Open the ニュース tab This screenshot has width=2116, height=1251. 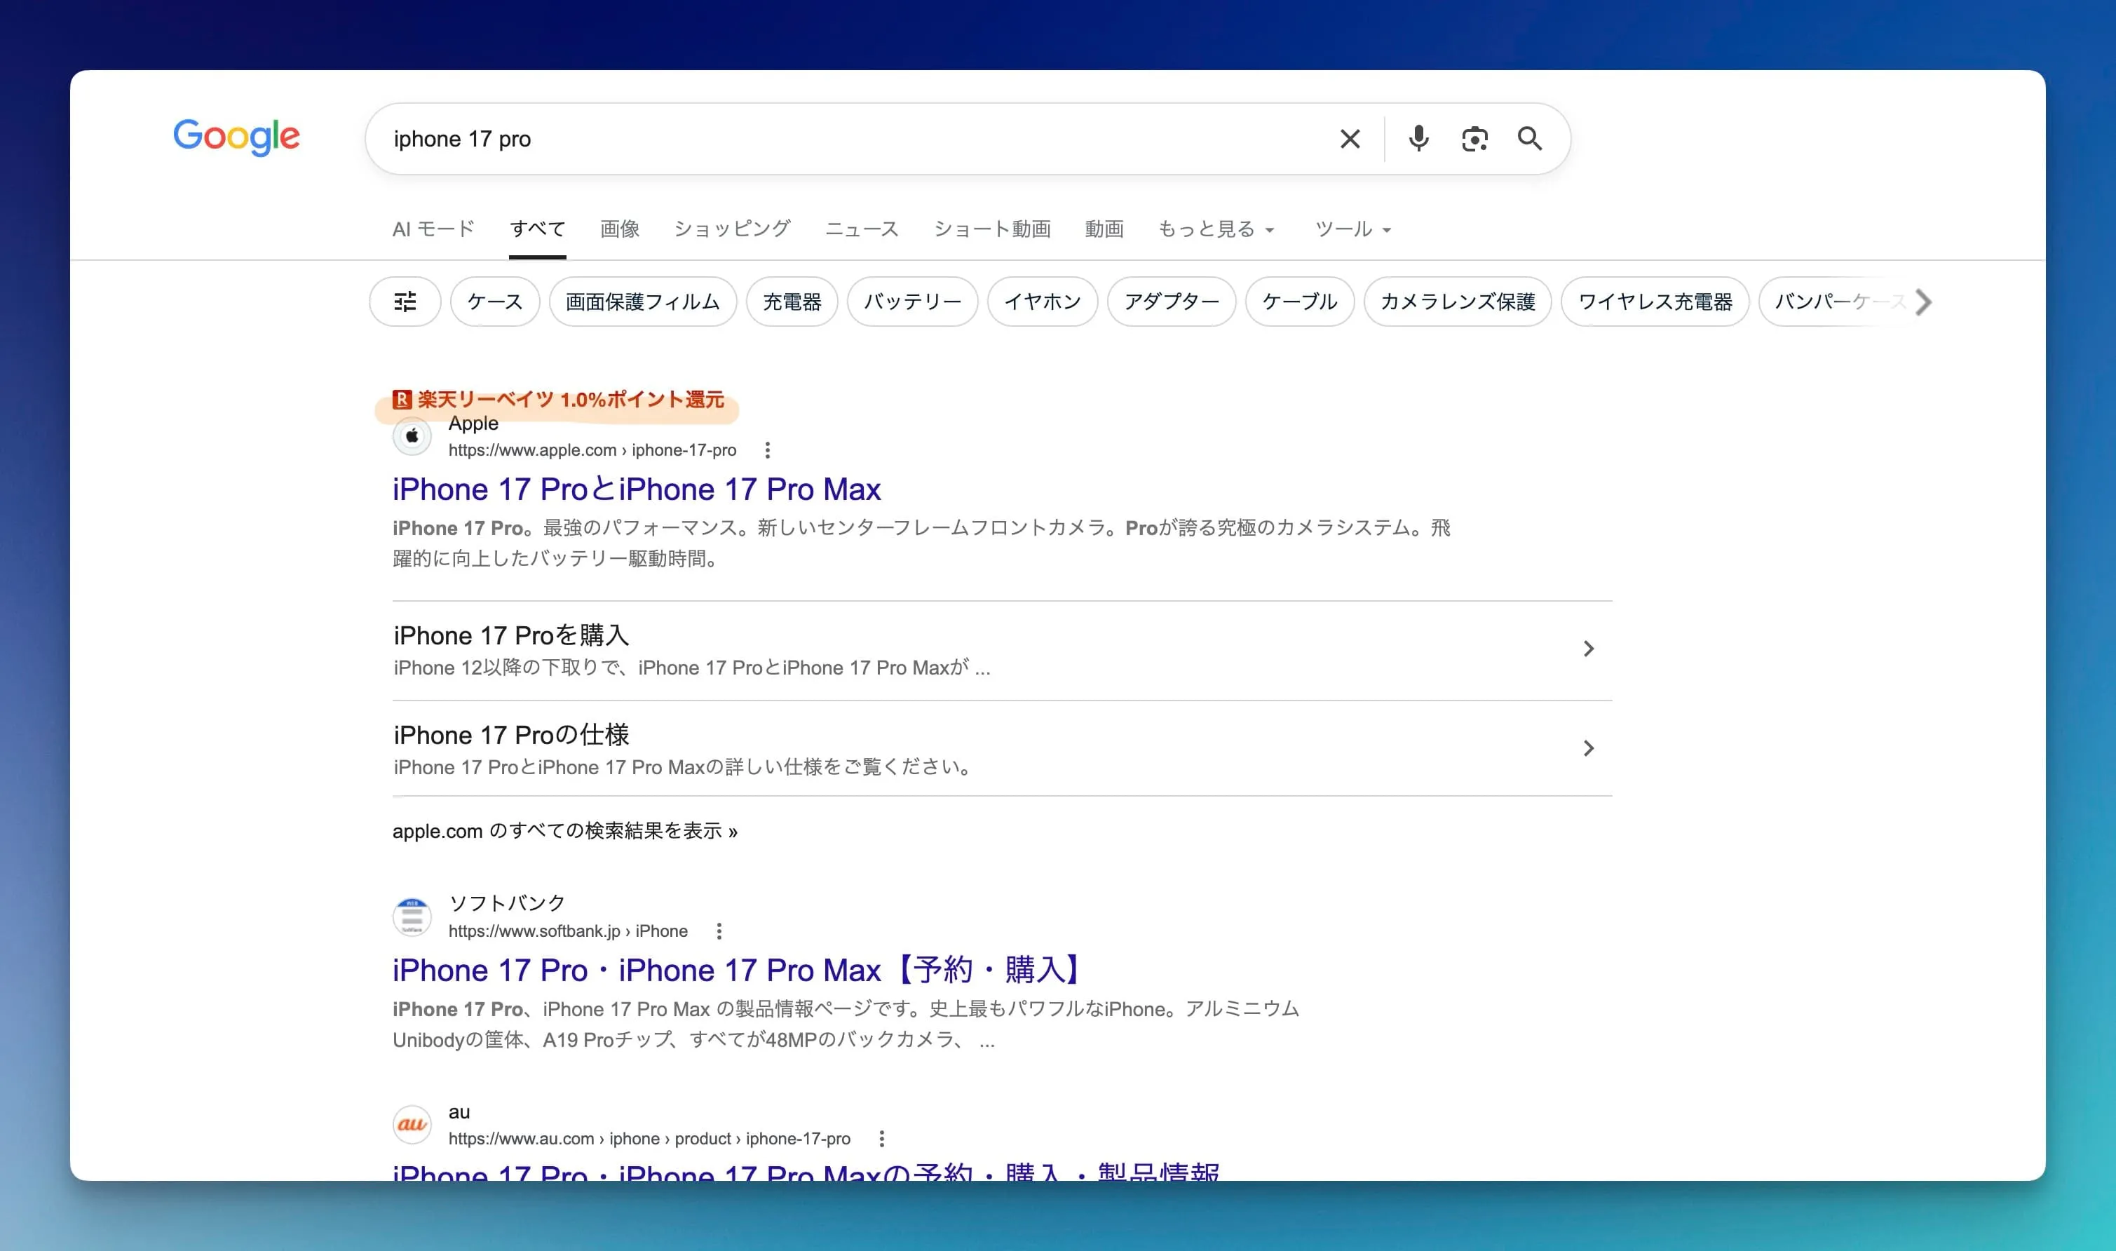pos(861,229)
